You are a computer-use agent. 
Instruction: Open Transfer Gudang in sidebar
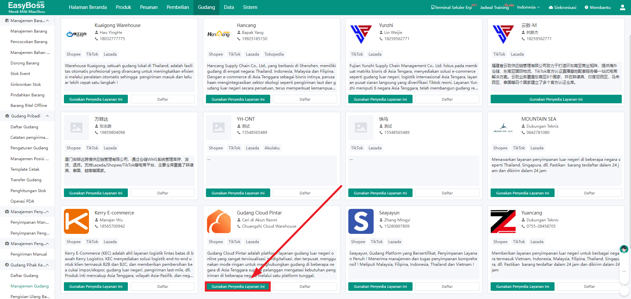(x=26, y=180)
